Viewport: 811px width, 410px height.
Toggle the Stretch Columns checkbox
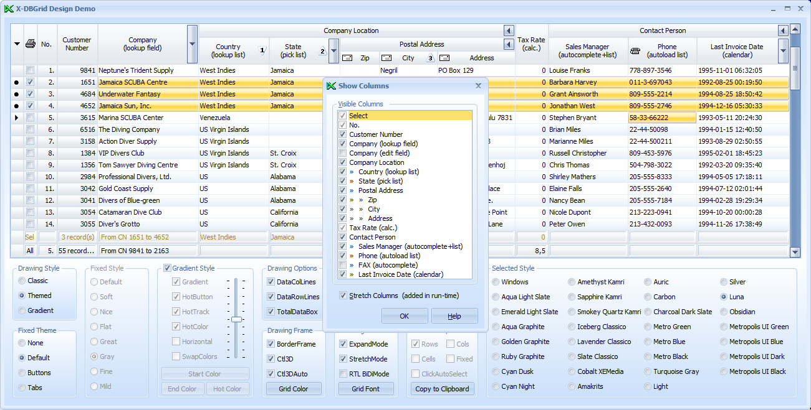tap(343, 296)
